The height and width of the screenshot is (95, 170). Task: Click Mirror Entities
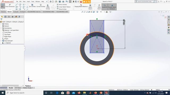pyautogui.click(x=62, y=4)
